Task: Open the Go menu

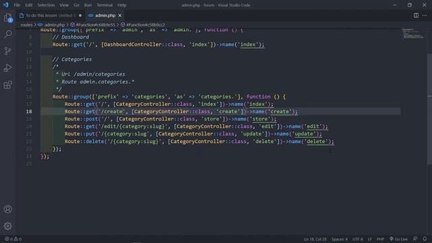Action: (x=76, y=5)
